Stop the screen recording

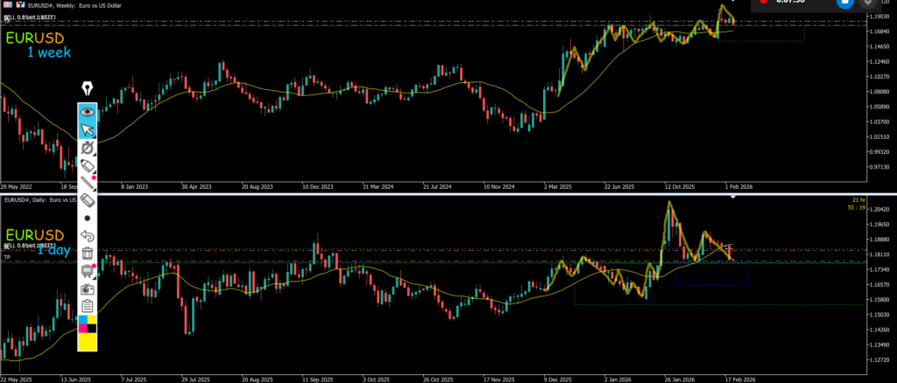(845, 3)
